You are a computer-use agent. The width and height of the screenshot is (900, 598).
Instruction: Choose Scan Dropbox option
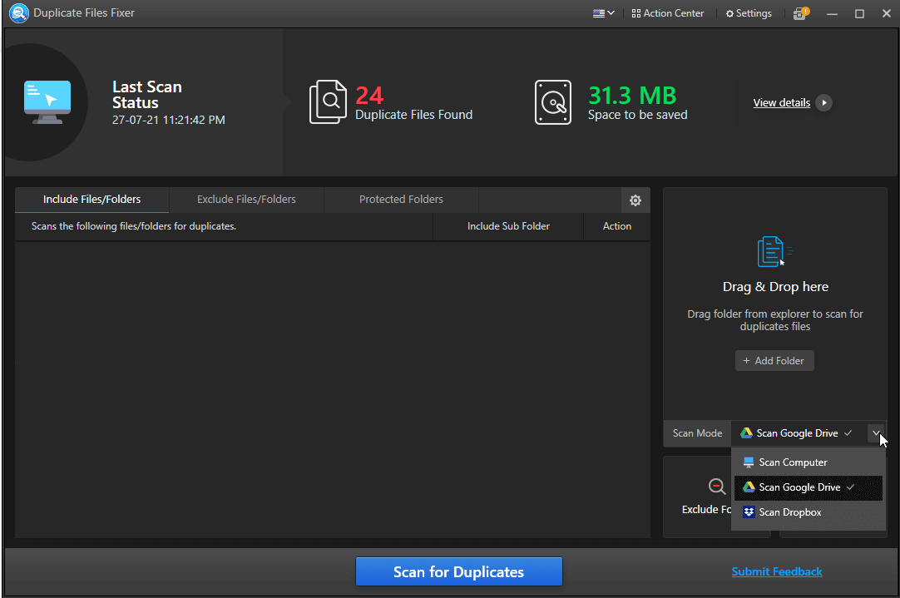coord(789,512)
